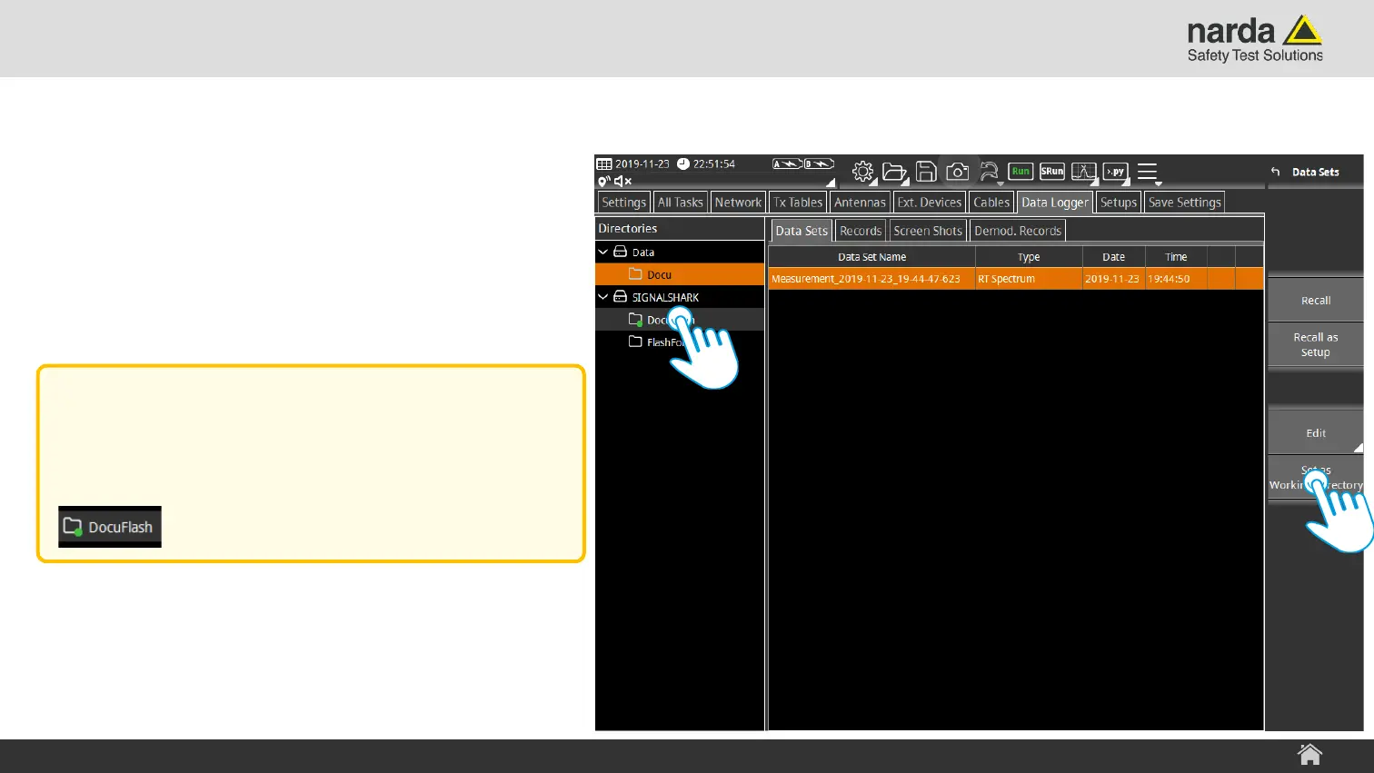Click the 2019-11-23 date cell in table
Image resolution: width=1374 pixels, height=773 pixels.
tap(1114, 279)
